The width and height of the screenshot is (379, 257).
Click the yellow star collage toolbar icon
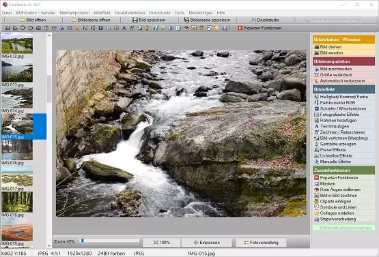[x=216, y=28]
